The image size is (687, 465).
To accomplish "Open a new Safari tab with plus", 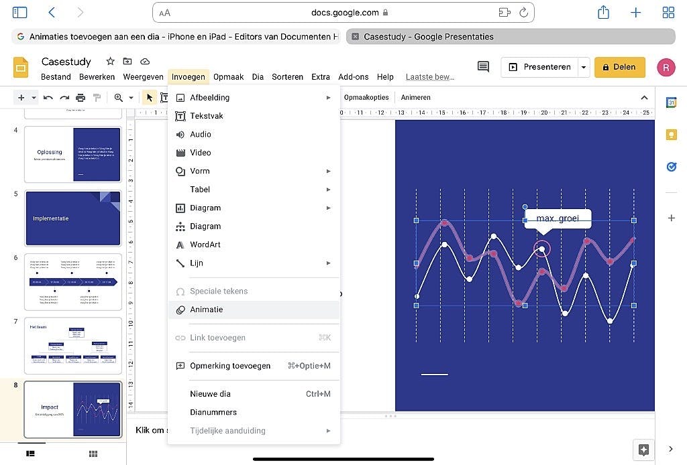I will [635, 12].
